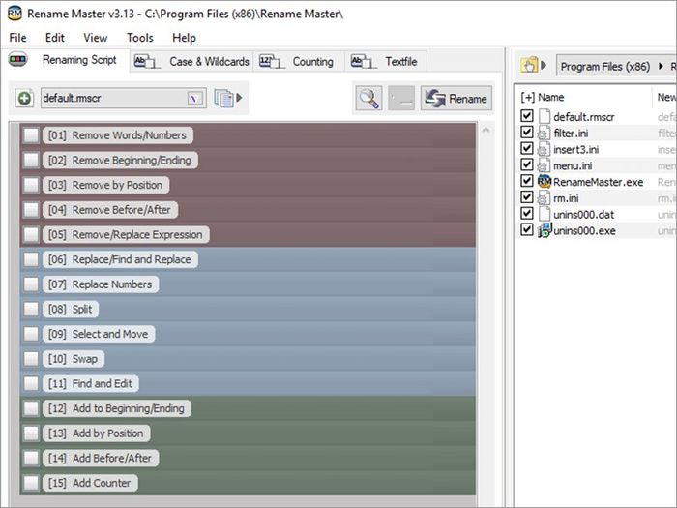Viewport: 677px width, 508px height.
Task: Click the Textfile tab icon
Action: click(362, 61)
